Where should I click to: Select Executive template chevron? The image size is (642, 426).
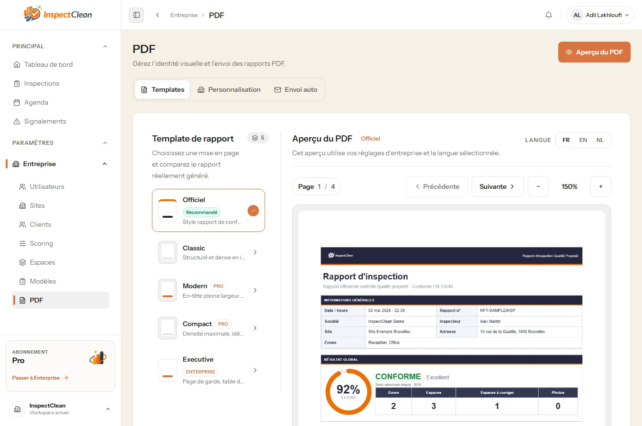pyautogui.click(x=255, y=370)
